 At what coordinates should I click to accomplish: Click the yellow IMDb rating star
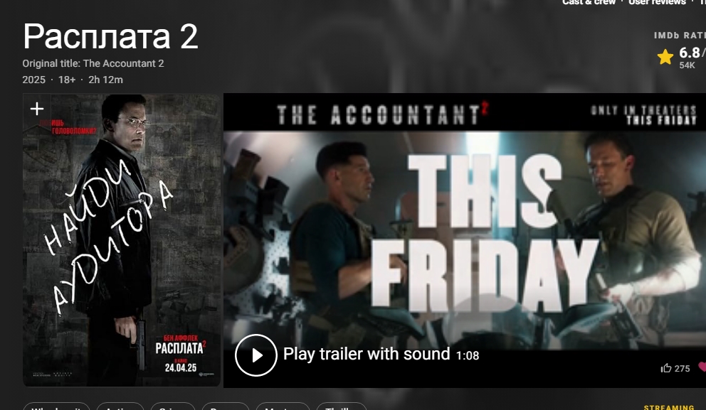tap(665, 57)
